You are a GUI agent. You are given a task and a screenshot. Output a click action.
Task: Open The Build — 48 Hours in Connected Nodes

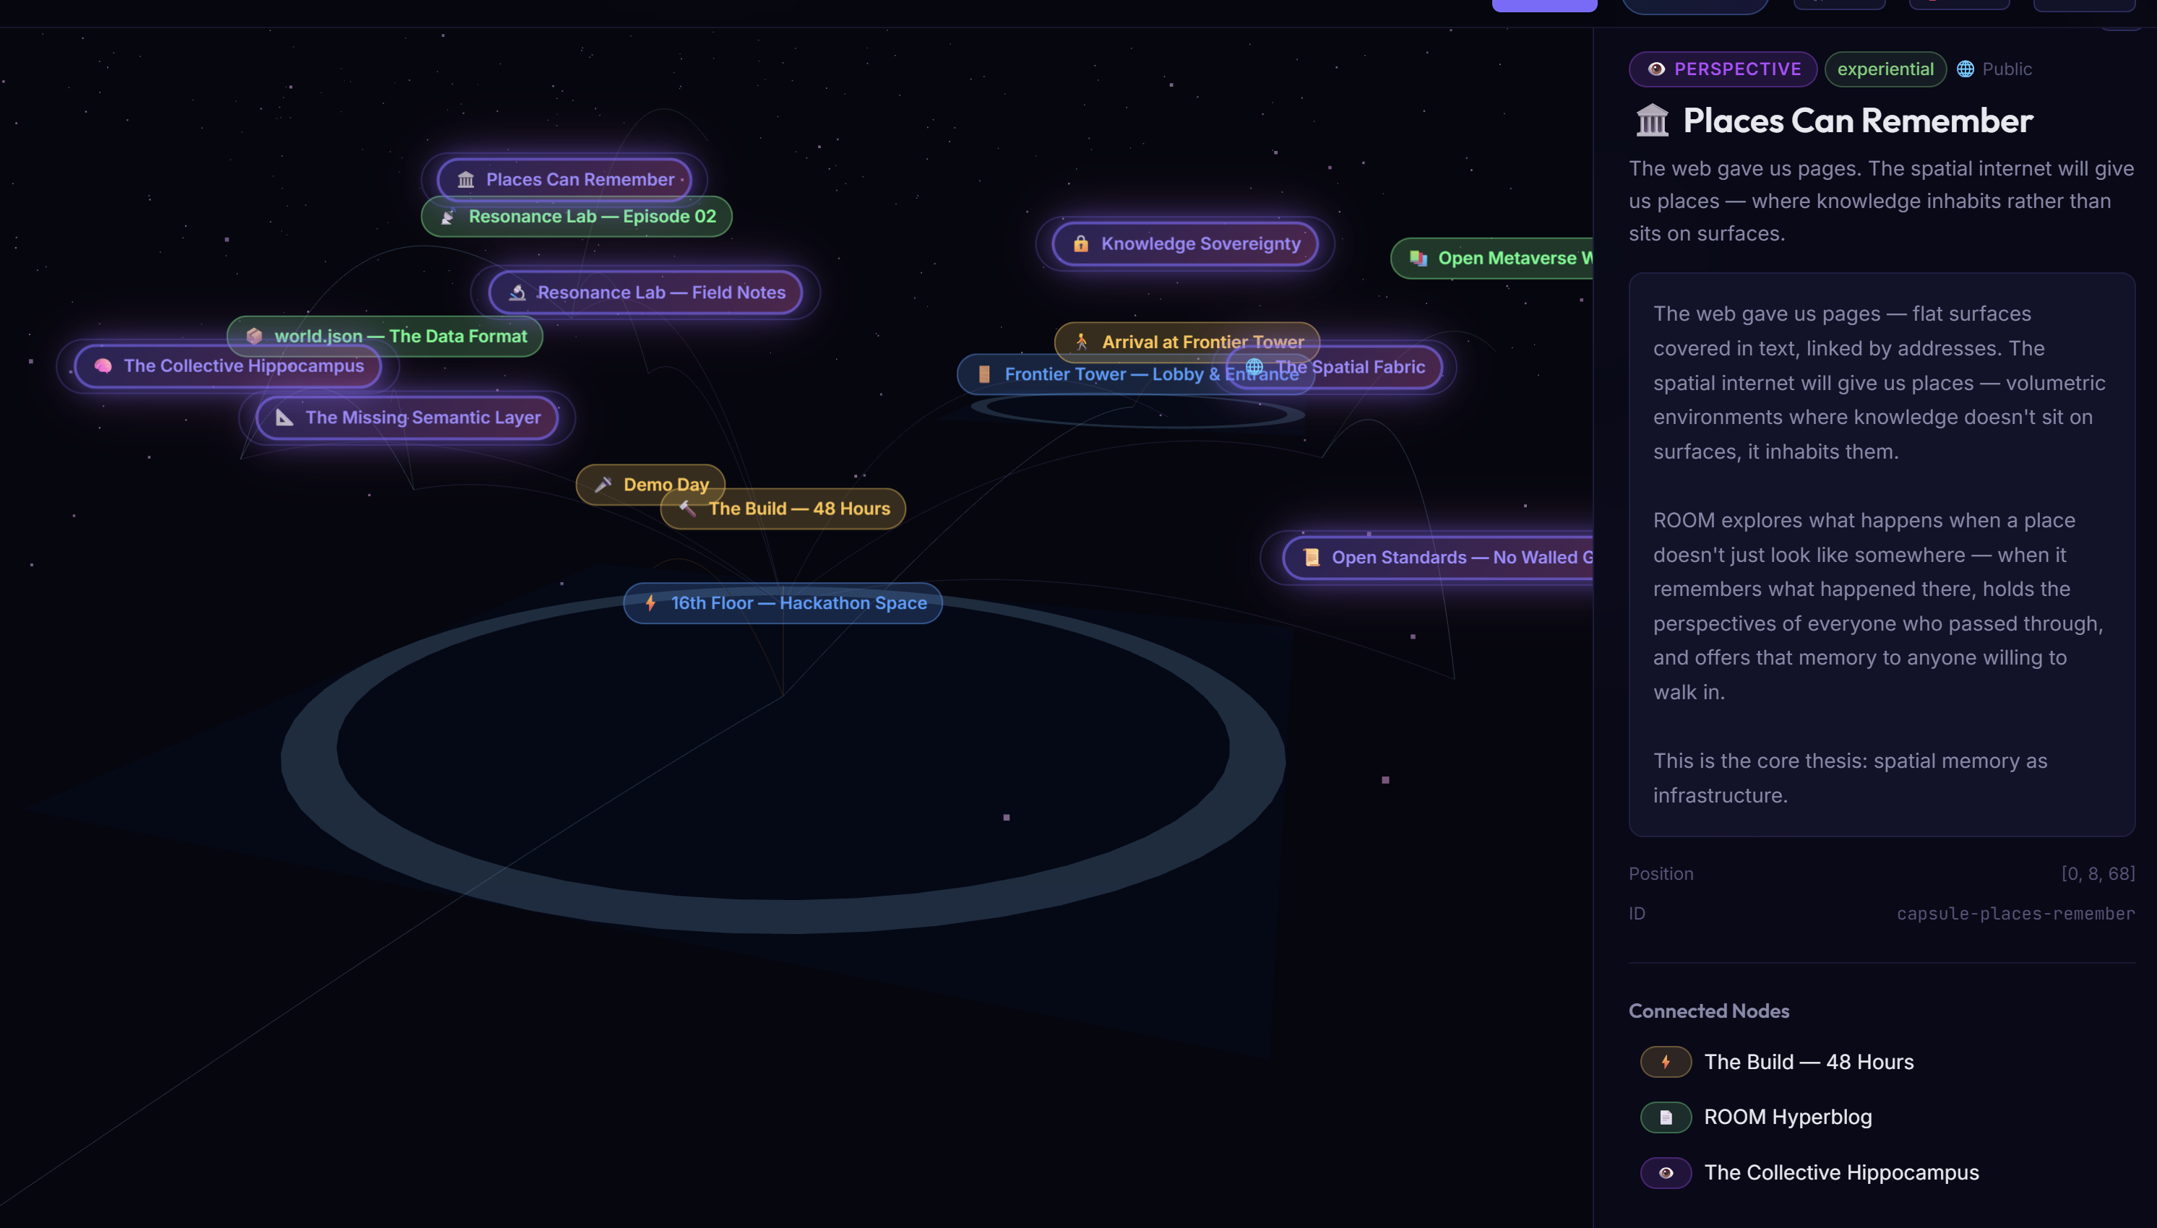(x=1809, y=1062)
